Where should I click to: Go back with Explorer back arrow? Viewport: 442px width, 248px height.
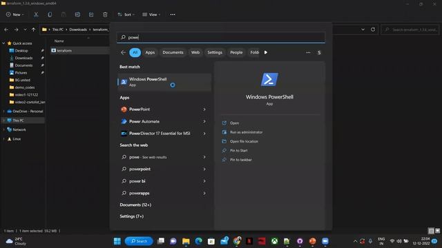pyautogui.click(x=6, y=30)
